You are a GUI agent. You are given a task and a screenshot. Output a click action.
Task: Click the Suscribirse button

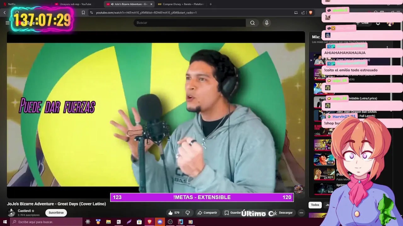point(56,213)
